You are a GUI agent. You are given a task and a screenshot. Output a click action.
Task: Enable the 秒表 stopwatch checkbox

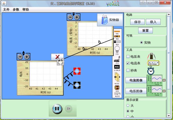(128, 70)
